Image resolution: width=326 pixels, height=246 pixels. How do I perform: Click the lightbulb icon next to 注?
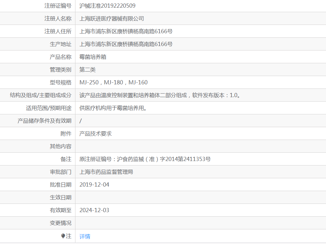coord(63,236)
